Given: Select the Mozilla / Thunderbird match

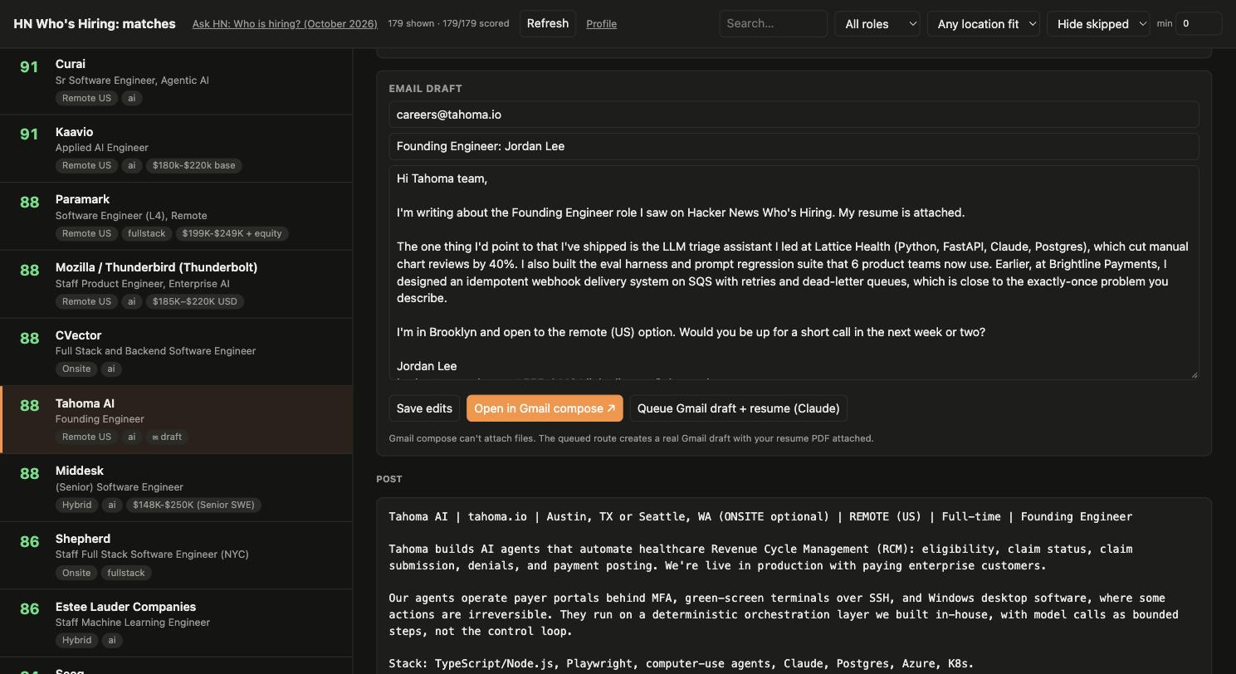Looking at the screenshot, I should click(176, 284).
